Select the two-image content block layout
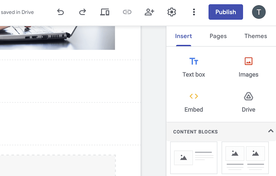This screenshot has height=176, width=276. point(245,158)
